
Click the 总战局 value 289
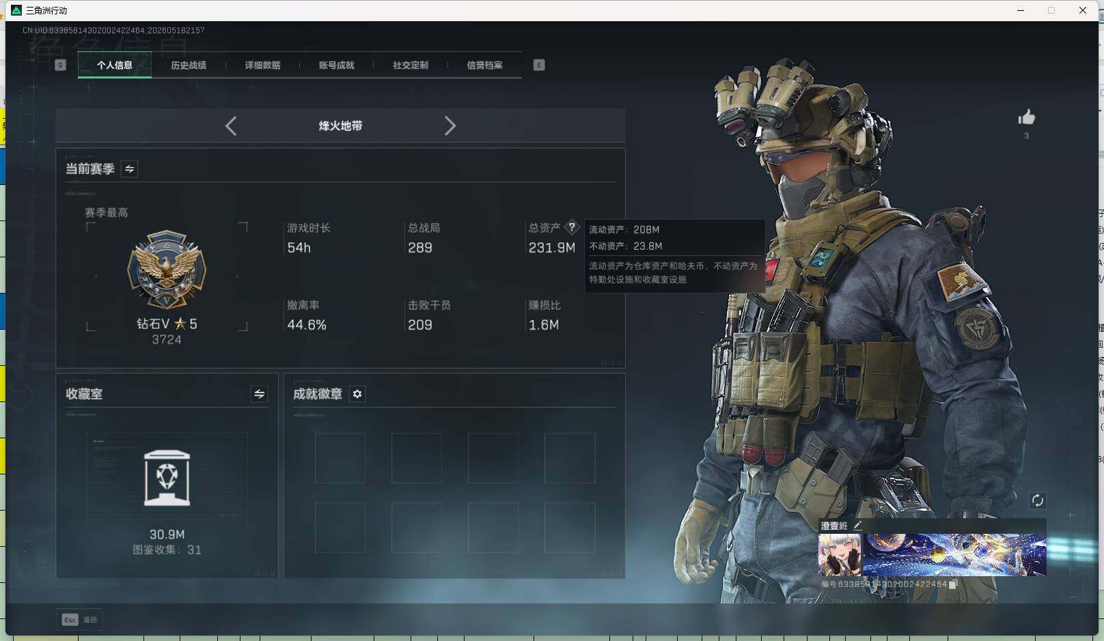coord(420,248)
